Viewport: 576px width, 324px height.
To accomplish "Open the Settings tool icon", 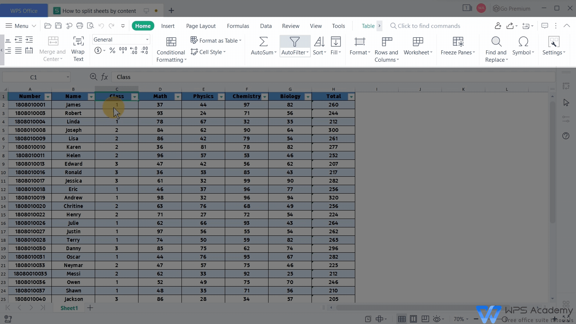I will tap(554, 42).
